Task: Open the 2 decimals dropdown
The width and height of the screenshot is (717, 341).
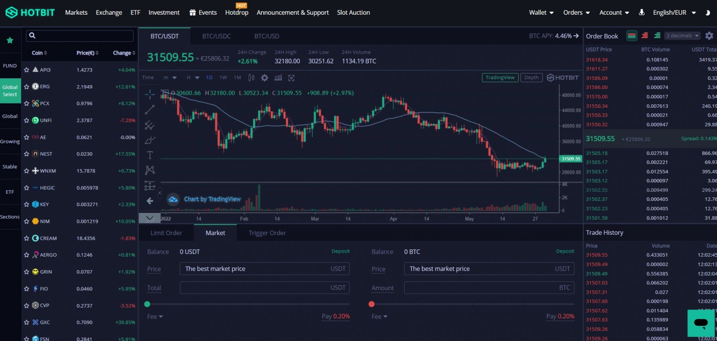Action: [682, 36]
